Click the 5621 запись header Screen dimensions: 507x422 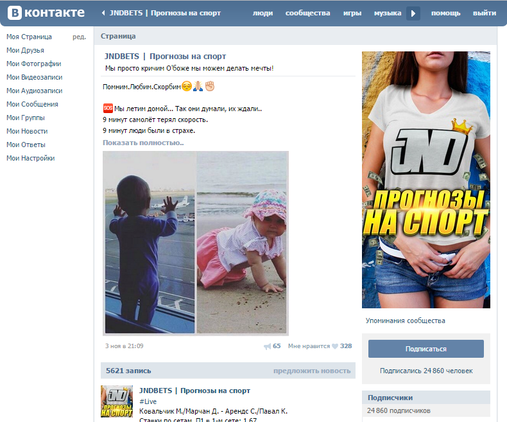(128, 371)
